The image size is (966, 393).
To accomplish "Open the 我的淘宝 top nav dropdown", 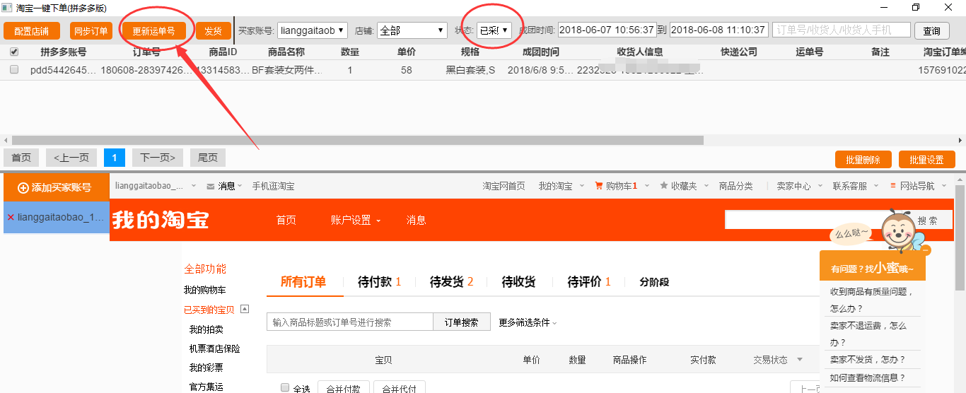I will tap(561, 186).
